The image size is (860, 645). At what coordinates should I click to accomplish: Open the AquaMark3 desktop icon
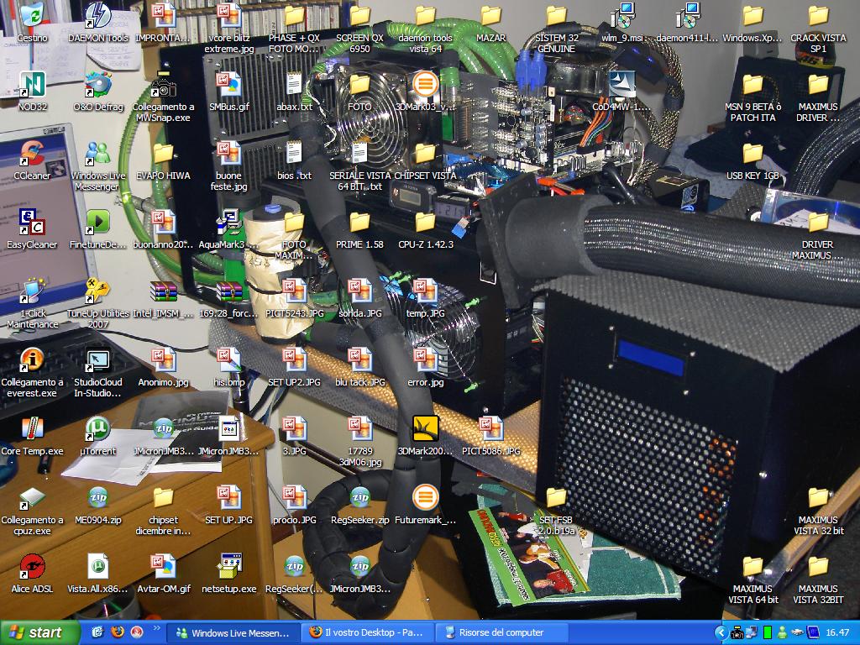coord(228,222)
